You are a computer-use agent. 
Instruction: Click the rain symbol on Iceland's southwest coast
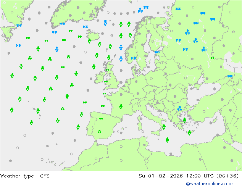coord(89,41)
